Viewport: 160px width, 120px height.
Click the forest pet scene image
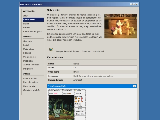tap(61, 108)
